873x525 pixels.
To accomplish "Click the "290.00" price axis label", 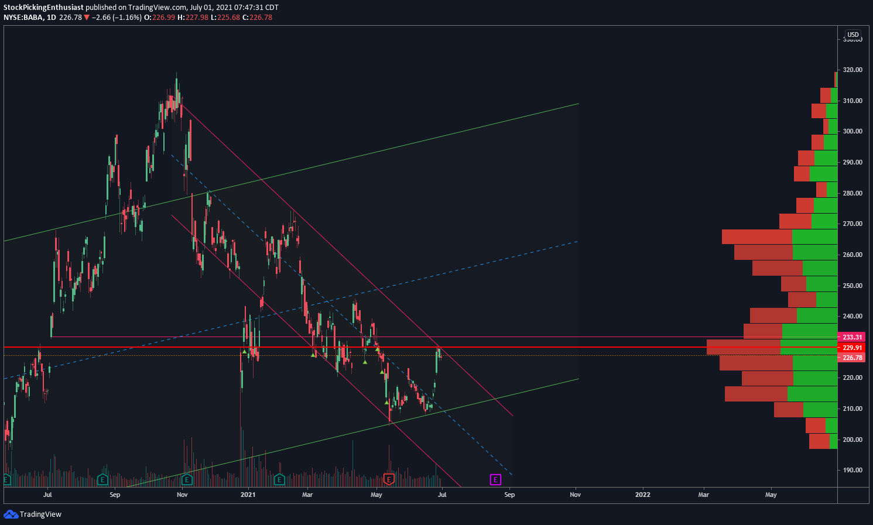I will (x=853, y=162).
